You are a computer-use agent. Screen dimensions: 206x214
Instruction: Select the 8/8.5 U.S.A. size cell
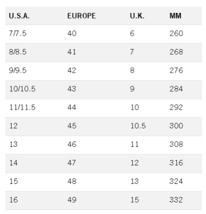17,52
